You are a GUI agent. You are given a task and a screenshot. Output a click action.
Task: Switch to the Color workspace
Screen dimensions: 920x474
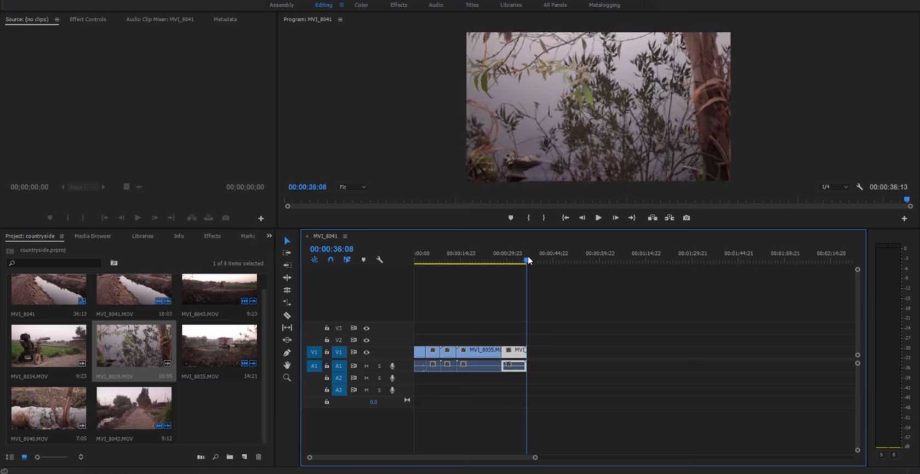point(361,5)
